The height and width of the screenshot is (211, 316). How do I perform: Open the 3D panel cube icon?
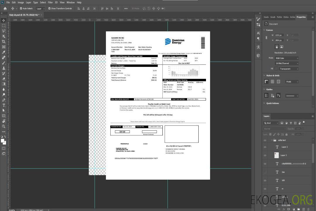coord(258,55)
